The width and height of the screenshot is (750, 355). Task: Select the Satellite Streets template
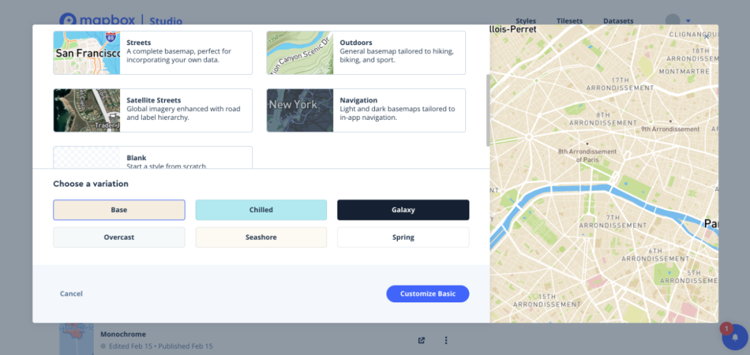pos(153,110)
